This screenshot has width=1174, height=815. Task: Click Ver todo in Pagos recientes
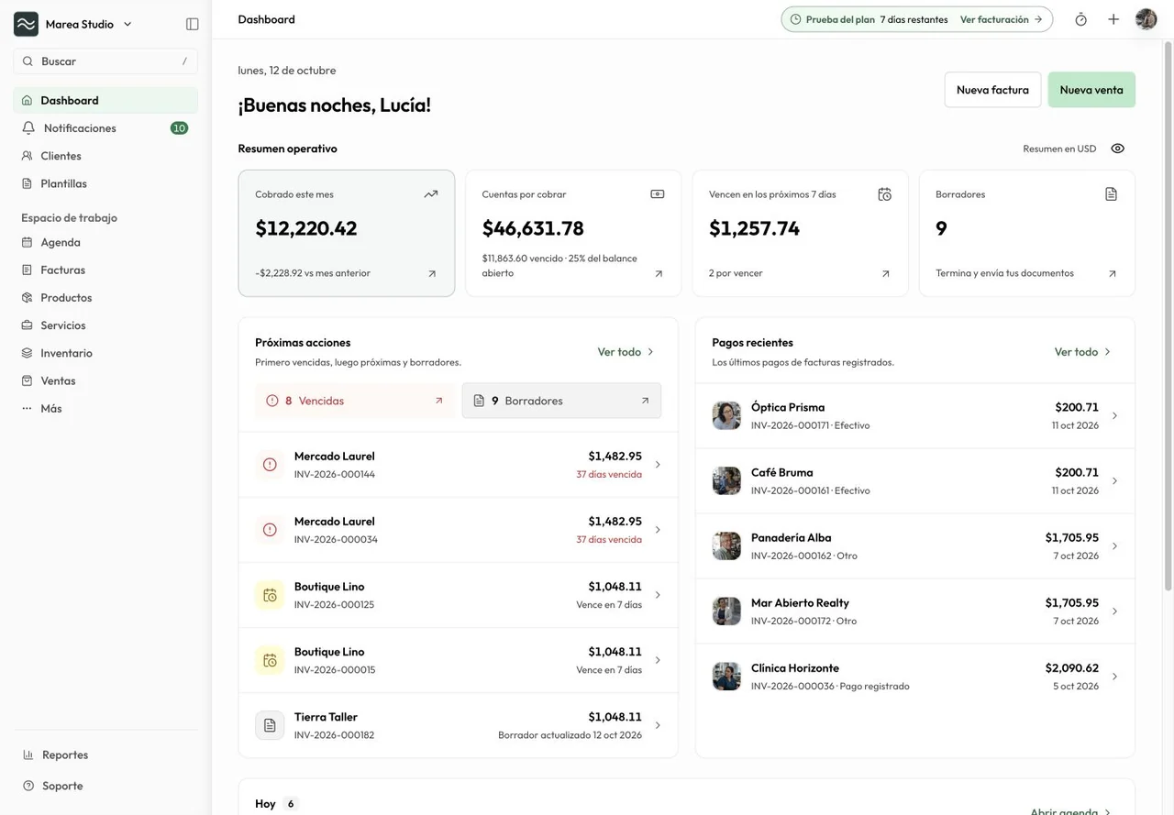(x=1083, y=352)
